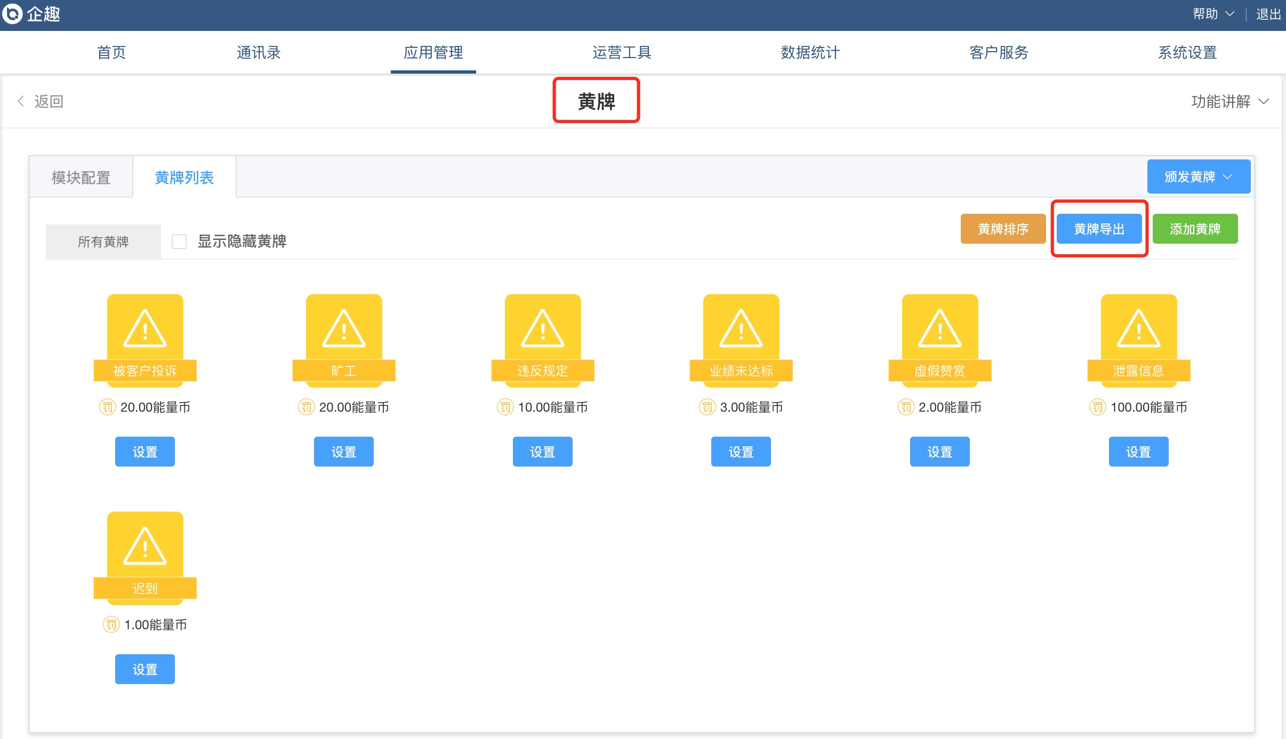Click penalty coin icon beside 100.00能量币
Image resolution: width=1286 pixels, height=739 pixels.
(1097, 407)
